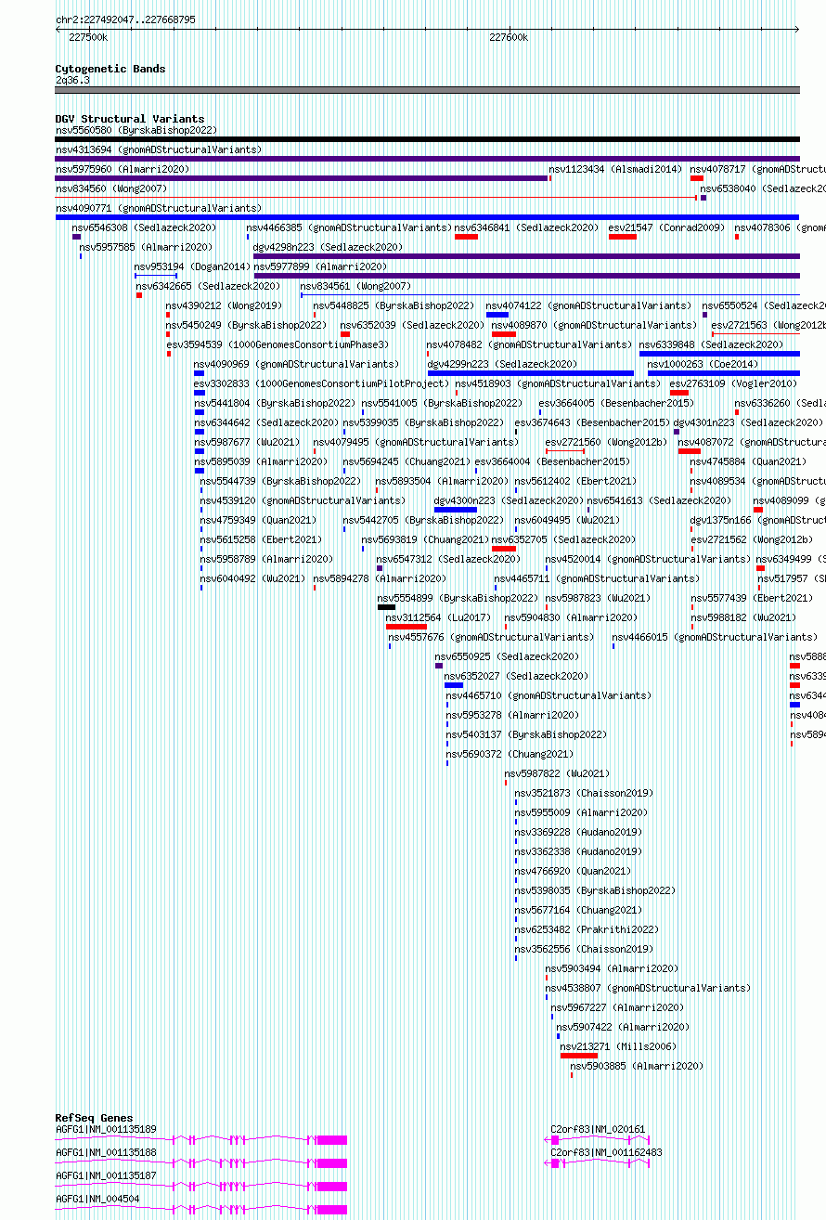
Task: Click the blue bar under nsv6352027
Action: point(454,685)
